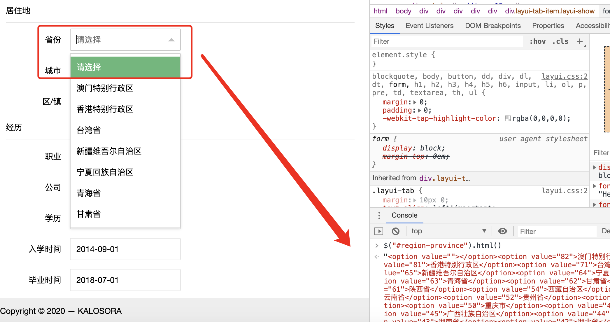Expand the console result output arrow
The image size is (610, 322).
(376, 257)
